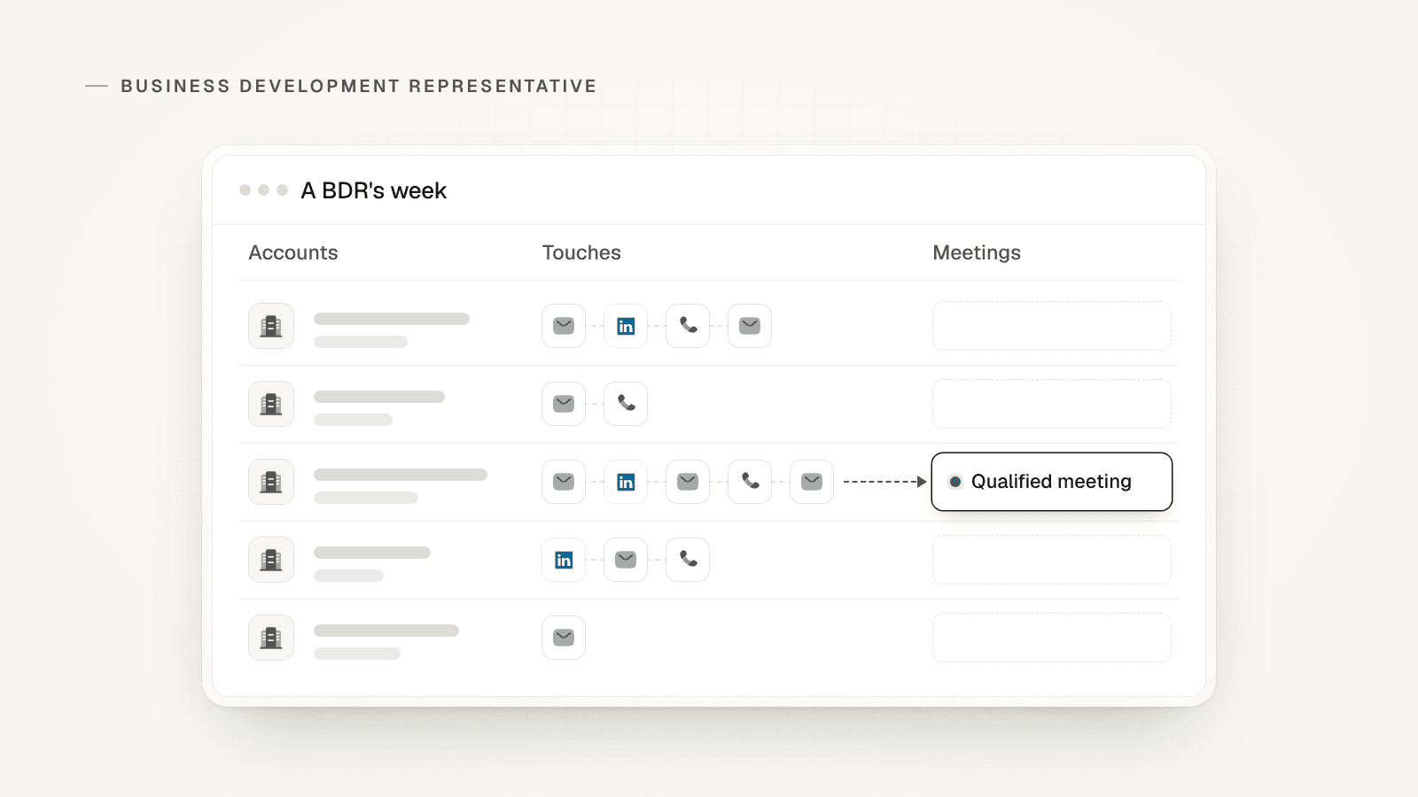Click the third row's account building icon

tap(271, 482)
